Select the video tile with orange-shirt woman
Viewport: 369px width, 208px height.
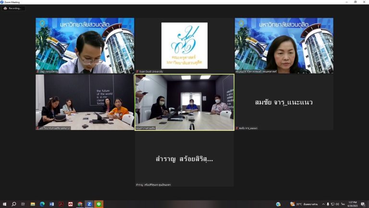(85, 103)
